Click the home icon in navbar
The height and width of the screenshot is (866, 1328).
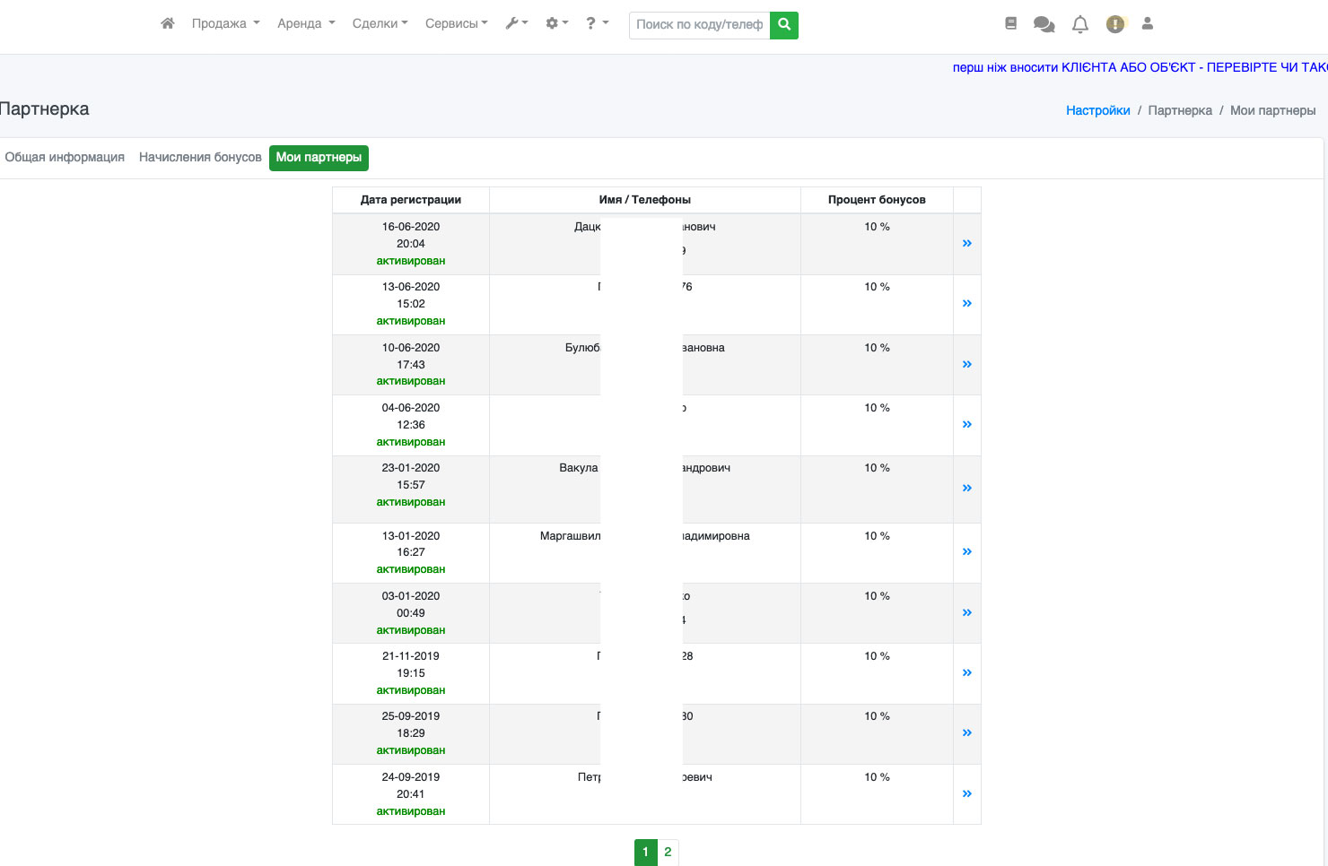tap(168, 24)
